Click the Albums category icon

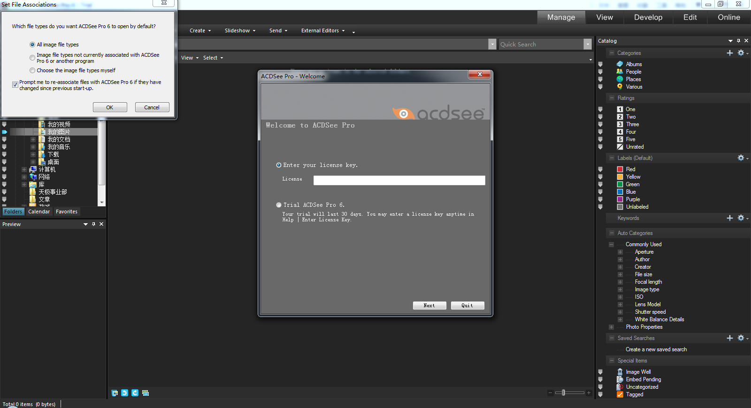pyautogui.click(x=620, y=64)
